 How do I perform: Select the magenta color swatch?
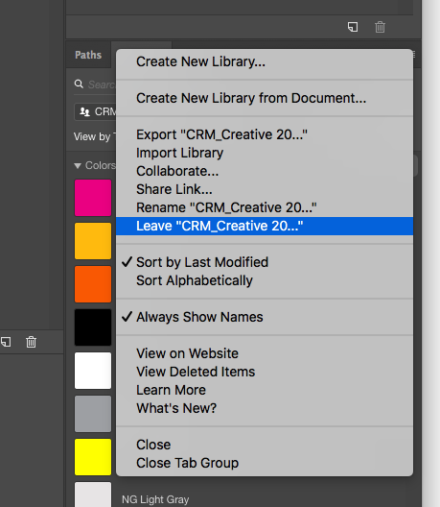tap(93, 198)
